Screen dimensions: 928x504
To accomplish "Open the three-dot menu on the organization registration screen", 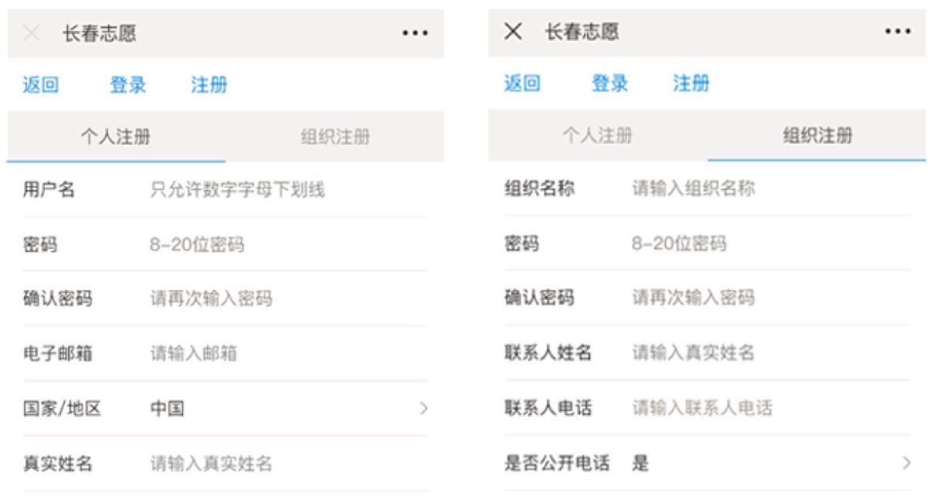I will (x=897, y=32).
